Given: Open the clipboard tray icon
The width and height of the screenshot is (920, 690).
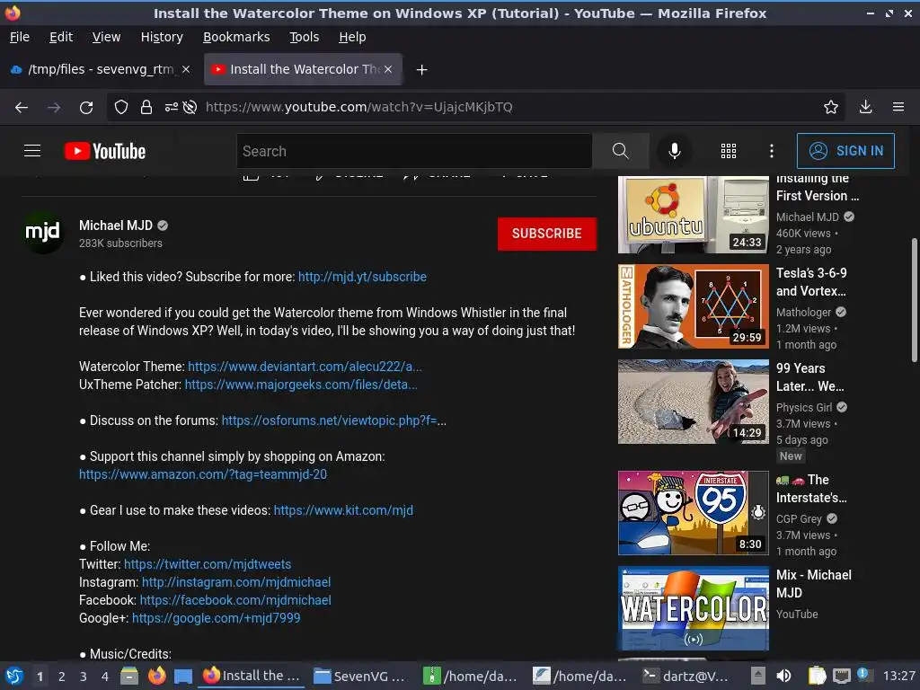Looking at the screenshot, I should [816, 676].
